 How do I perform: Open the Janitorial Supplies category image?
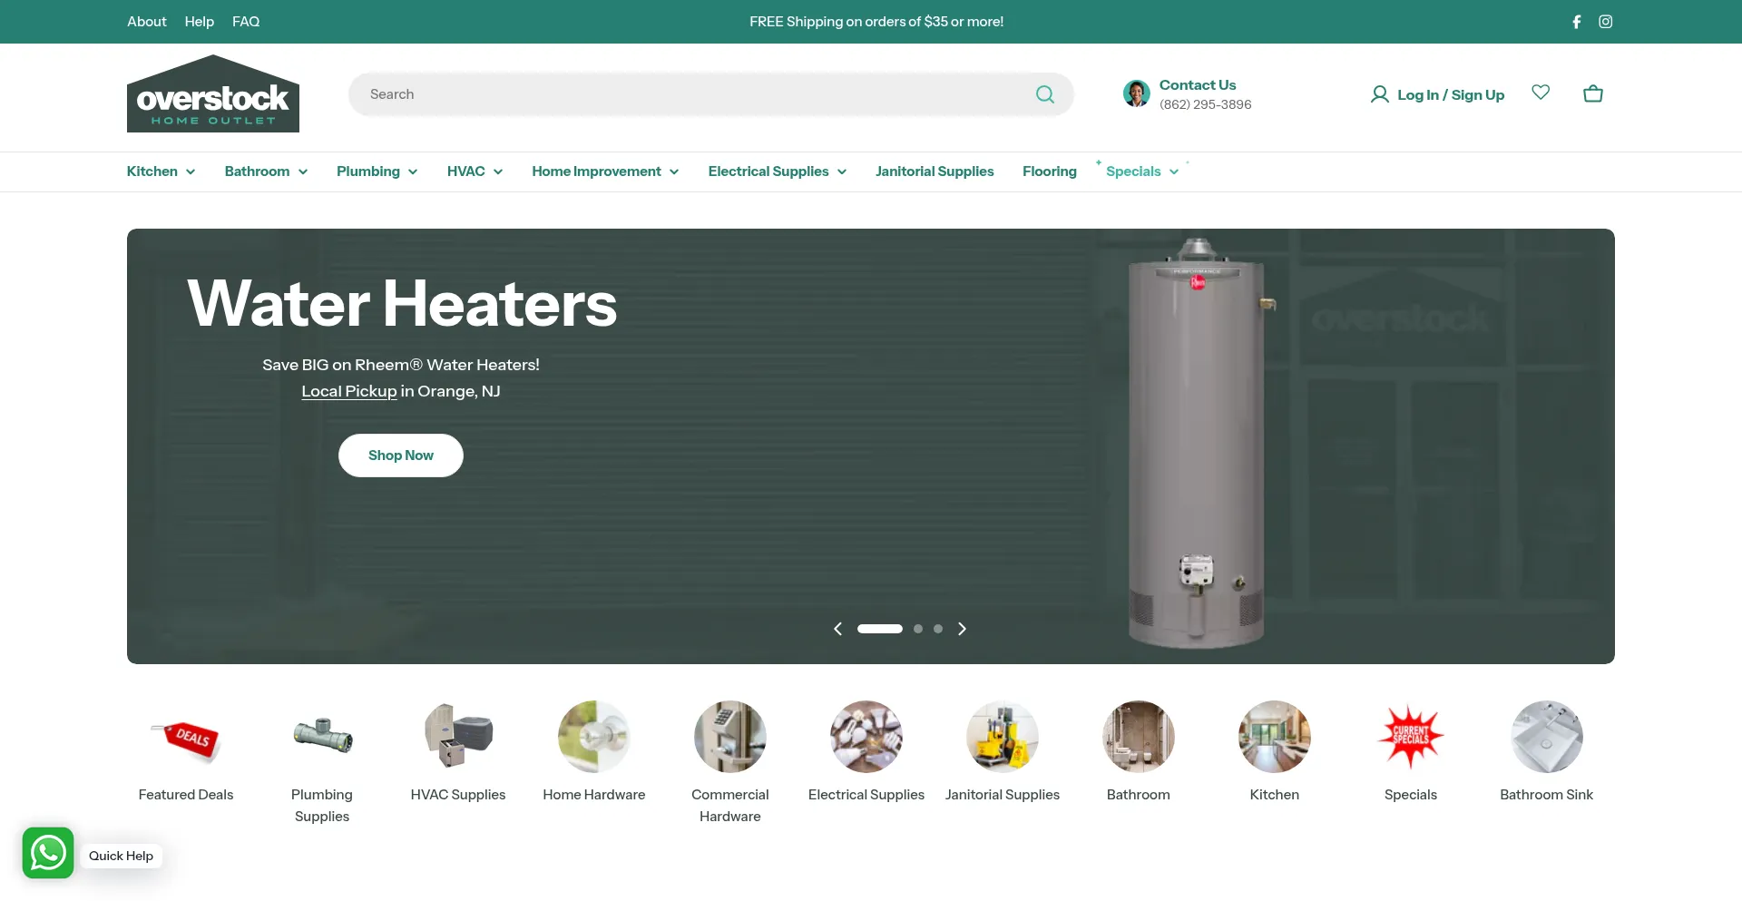1003,737
